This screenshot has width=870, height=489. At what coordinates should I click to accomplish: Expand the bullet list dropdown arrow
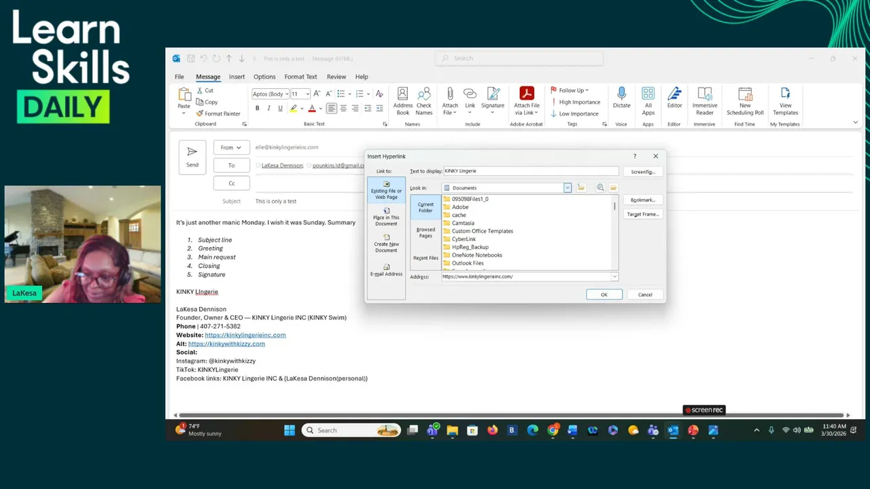(350, 94)
